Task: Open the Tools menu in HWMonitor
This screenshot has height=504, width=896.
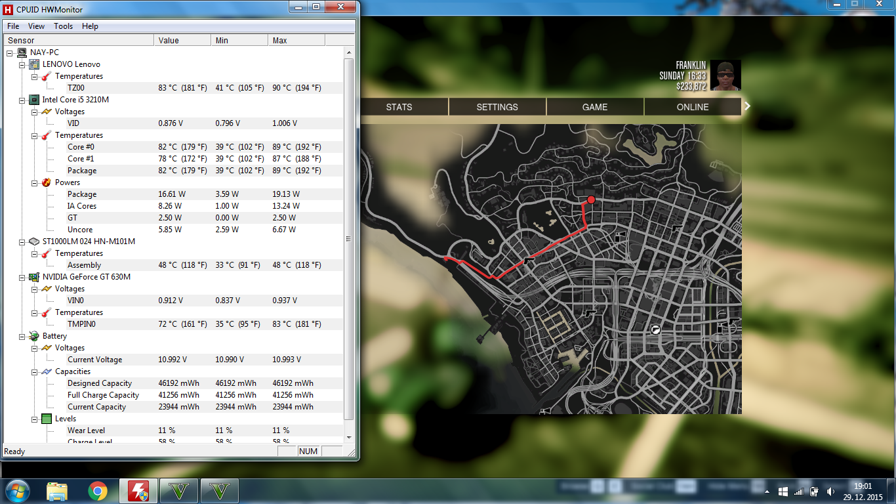Action: 64,26
